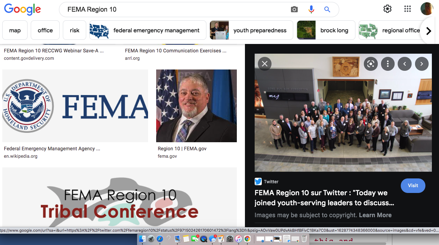Viewport: 439px width, 245px height.
Task: Close the image preview panel
Action: [265, 64]
